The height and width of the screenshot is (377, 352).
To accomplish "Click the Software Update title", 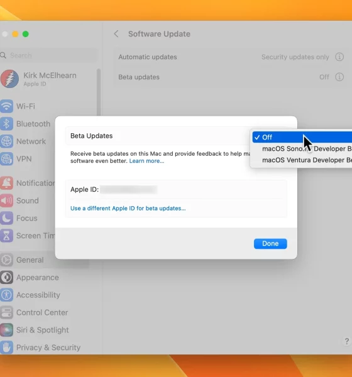I will point(159,34).
